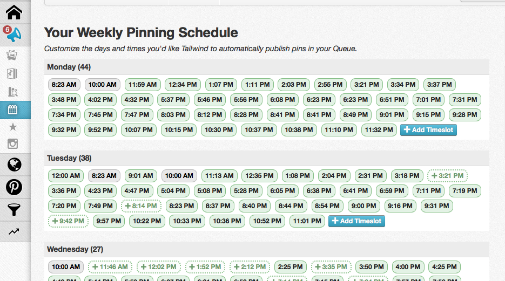Click the globe icon in sidebar
Screen dimensions: 505x281
tap(14, 165)
